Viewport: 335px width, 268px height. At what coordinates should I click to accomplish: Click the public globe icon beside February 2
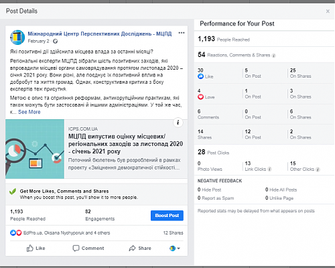tap(55, 42)
